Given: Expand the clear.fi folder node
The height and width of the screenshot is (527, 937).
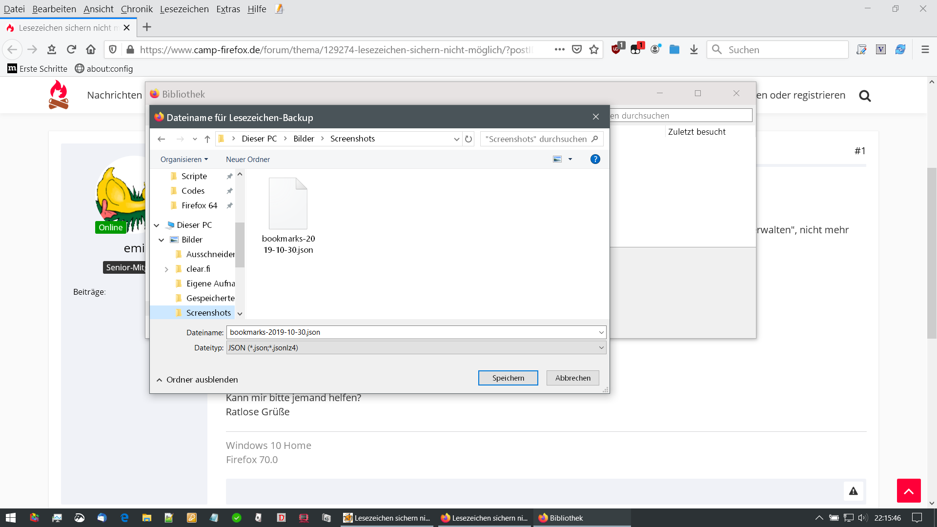Looking at the screenshot, I should [x=166, y=269].
